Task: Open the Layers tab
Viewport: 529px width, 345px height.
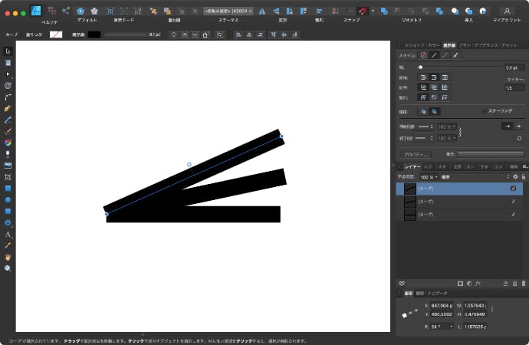Action: pyautogui.click(x=412, y=166)
